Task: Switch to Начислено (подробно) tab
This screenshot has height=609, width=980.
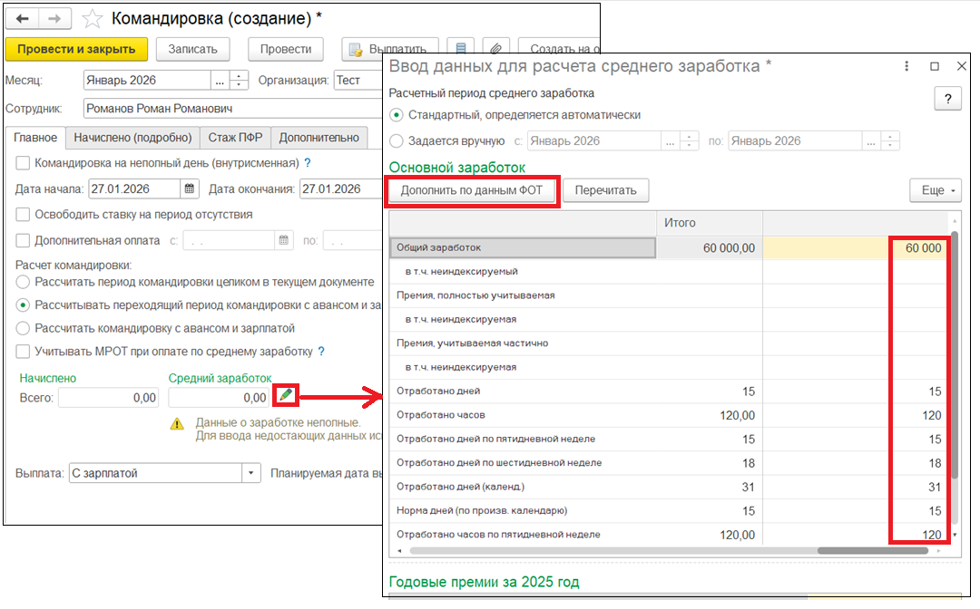Action: point(132,138)
